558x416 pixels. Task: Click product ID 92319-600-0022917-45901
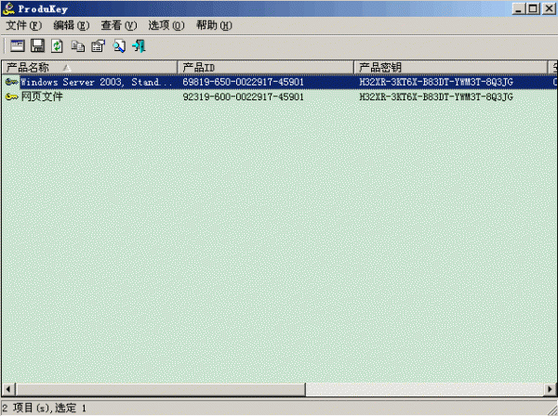click(243, 97)
